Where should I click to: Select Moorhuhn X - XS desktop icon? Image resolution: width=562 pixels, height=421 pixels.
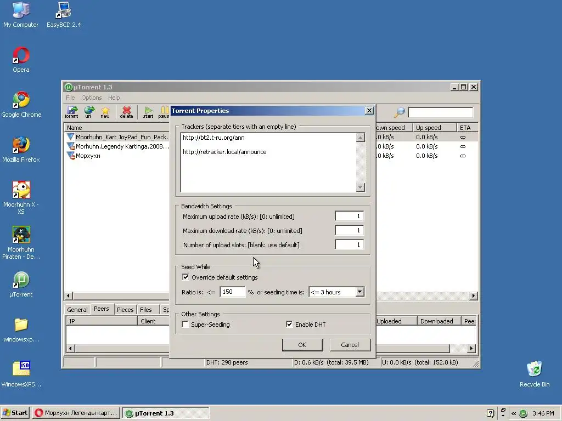point(21,197)
